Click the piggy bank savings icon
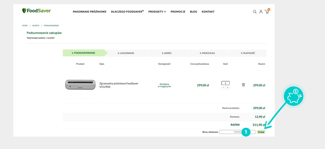The height and width of the screenshot is (149, 325). coord(293,96)
